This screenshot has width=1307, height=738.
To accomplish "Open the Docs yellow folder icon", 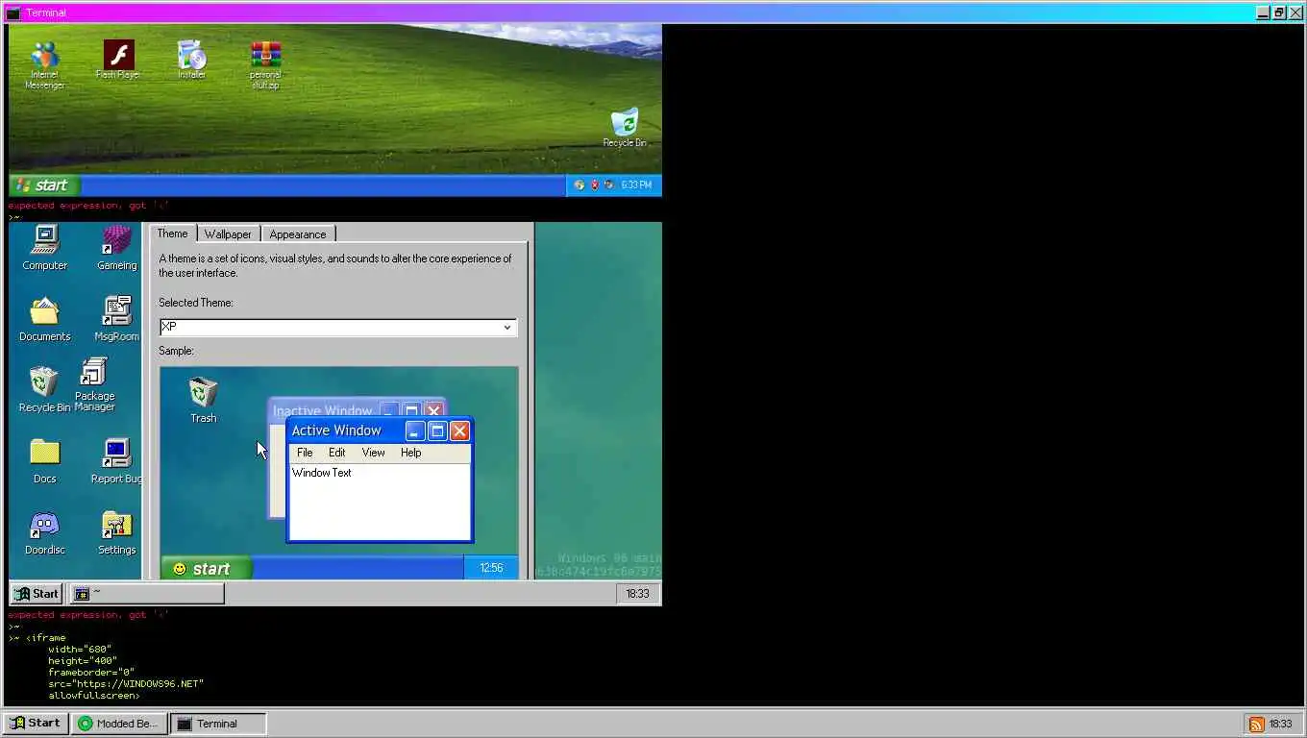I will point(44,461).
